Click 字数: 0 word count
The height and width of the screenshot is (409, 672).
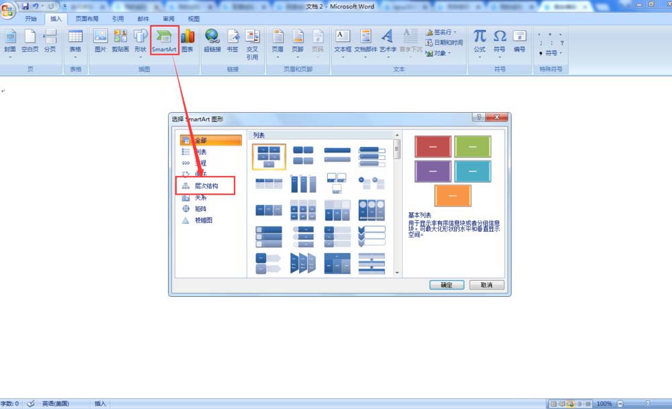point(9,404)
